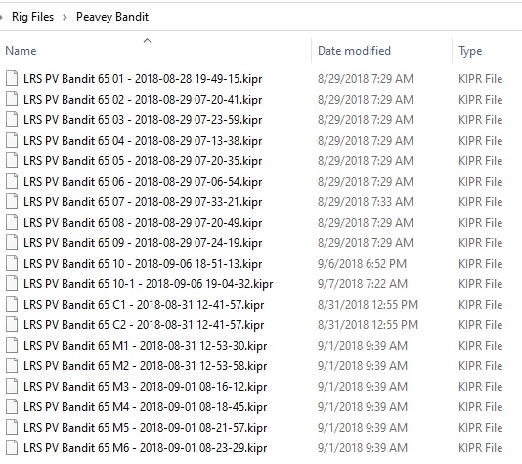Click the Bandit 65 07 file icon
This screenshot has width=522, height=464.
point(12,202)
